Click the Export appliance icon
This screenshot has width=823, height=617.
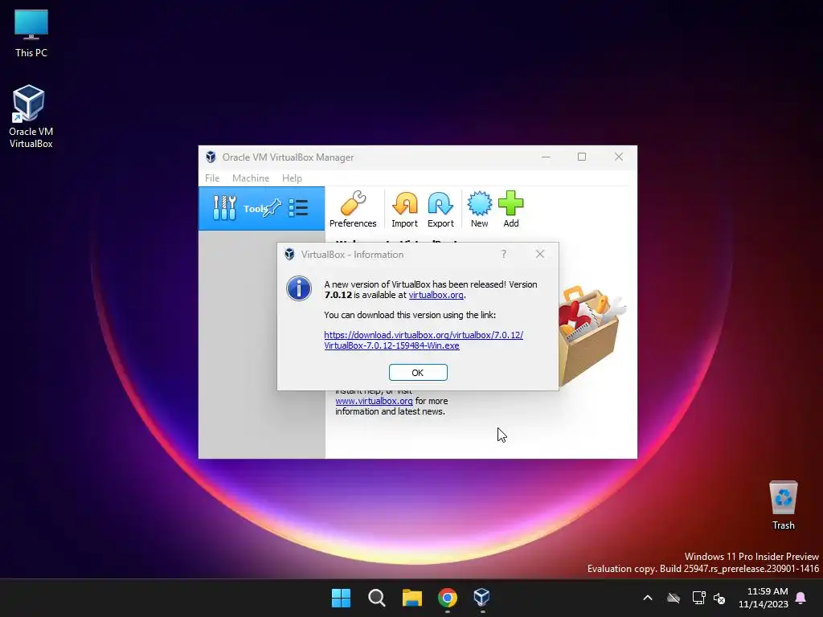(440, 210)
